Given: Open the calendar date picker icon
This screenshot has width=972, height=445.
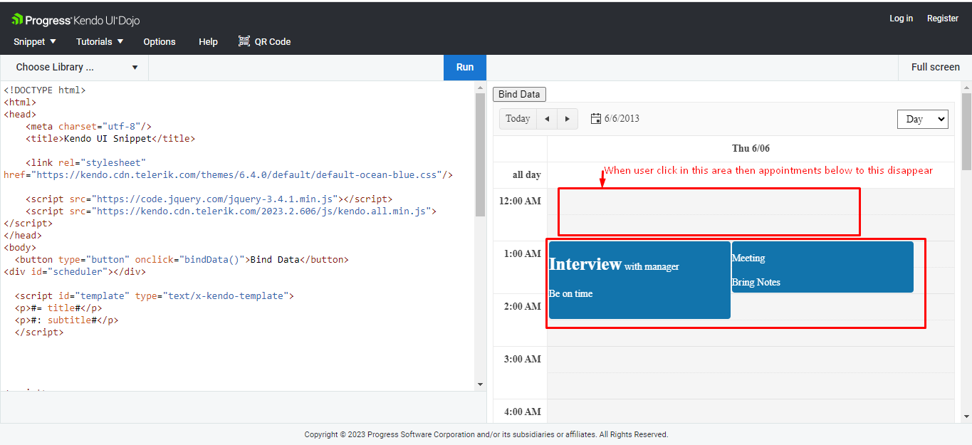Looking at the screenshot, I should tap(596, 119).
